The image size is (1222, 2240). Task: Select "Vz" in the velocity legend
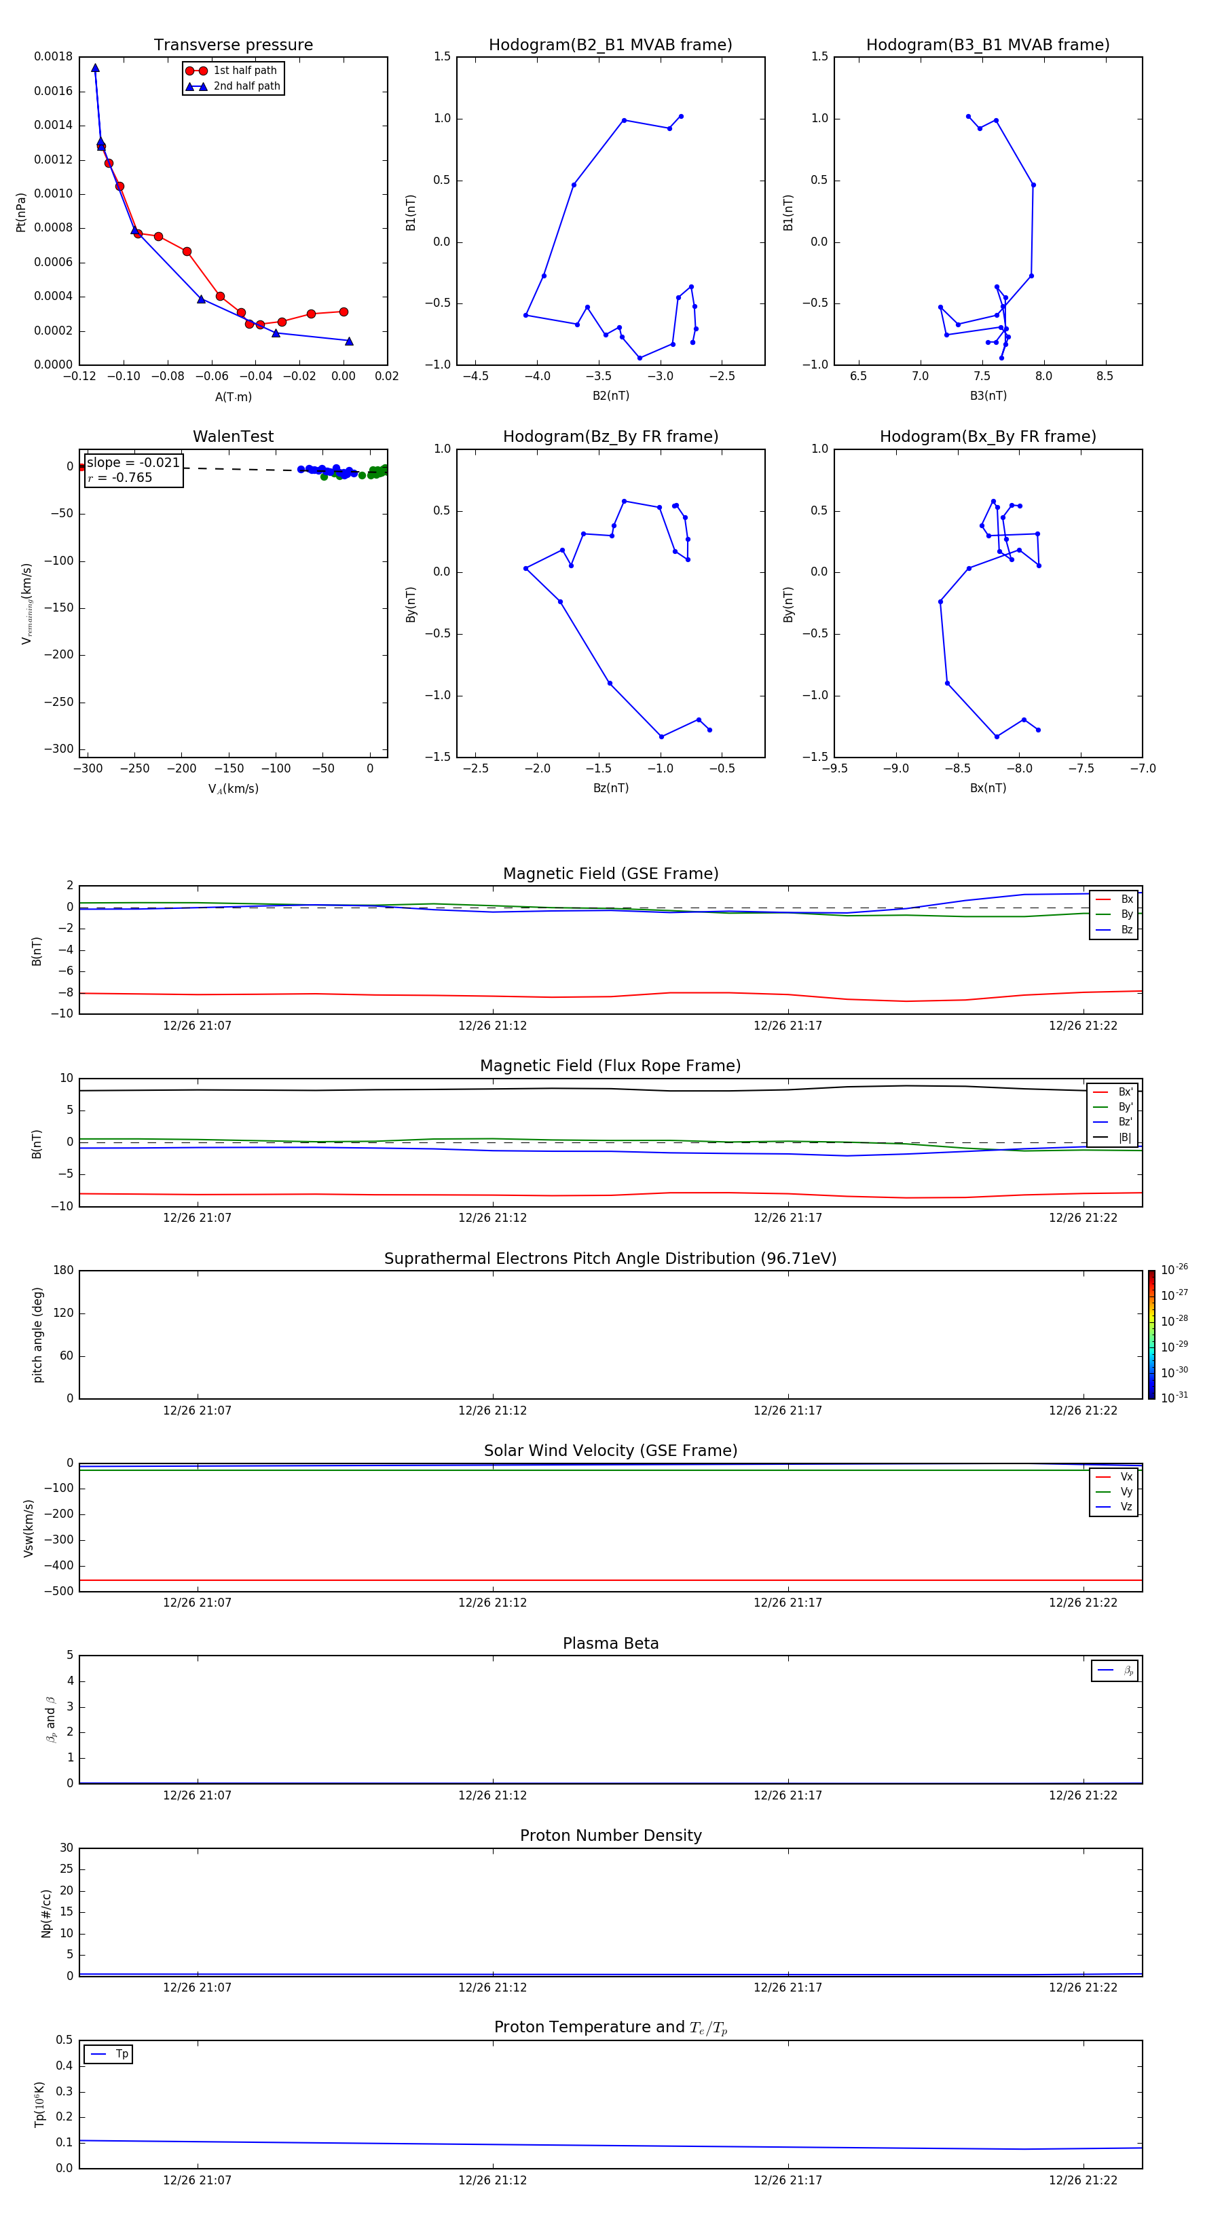pos(1114,1507)
